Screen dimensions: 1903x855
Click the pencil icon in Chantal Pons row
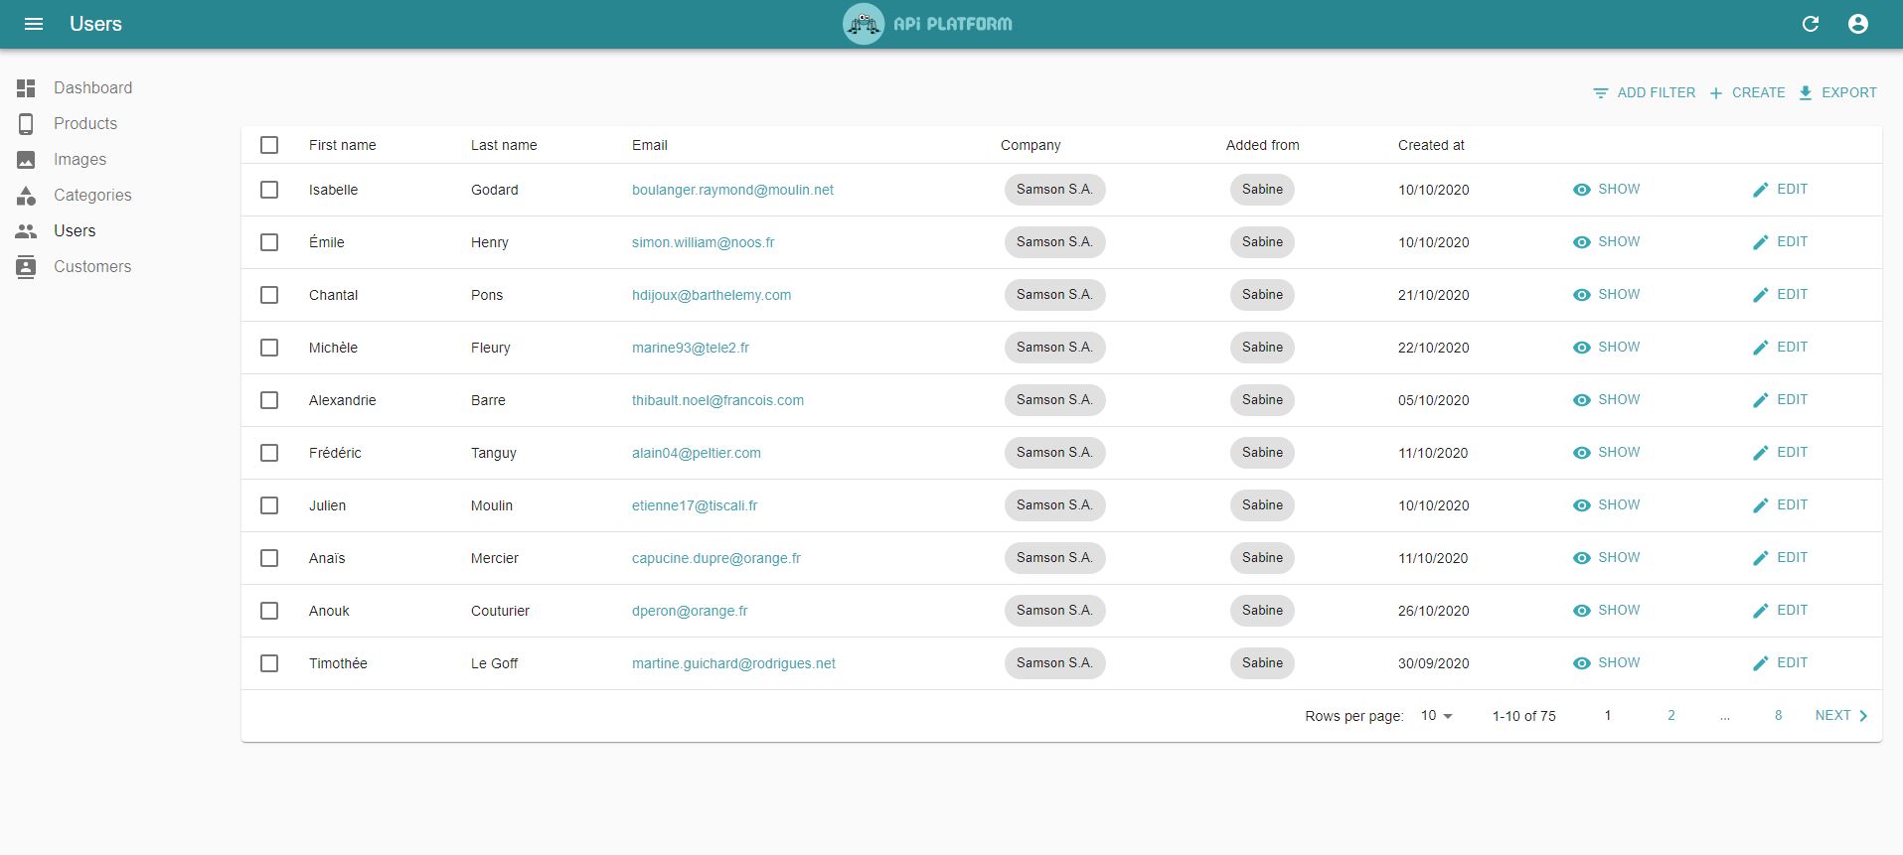click(x=1760, y=295)
